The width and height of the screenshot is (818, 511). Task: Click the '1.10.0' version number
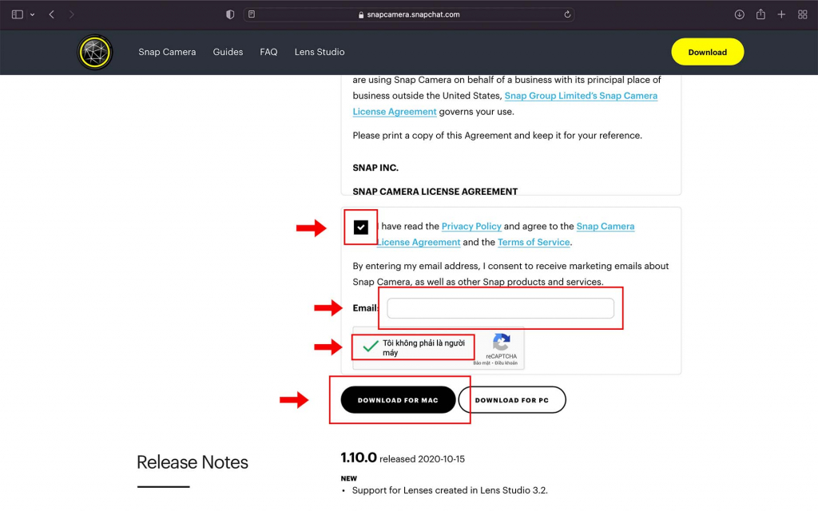359,458
